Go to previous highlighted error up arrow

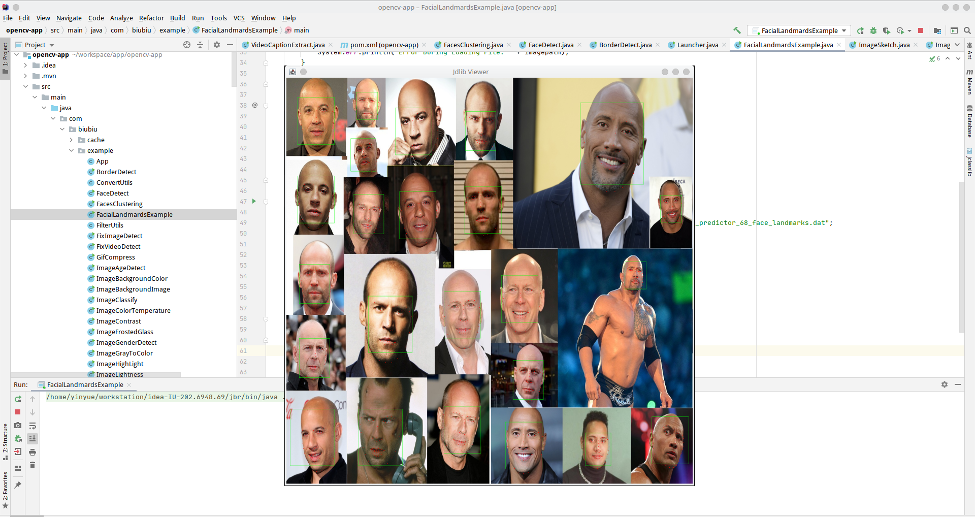(x=948, y=59)
